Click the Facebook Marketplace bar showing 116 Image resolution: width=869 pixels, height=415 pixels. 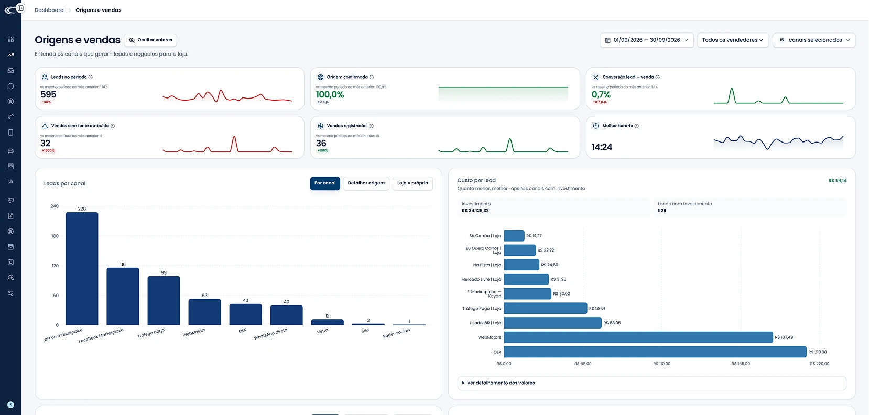(x=123, y=297)
